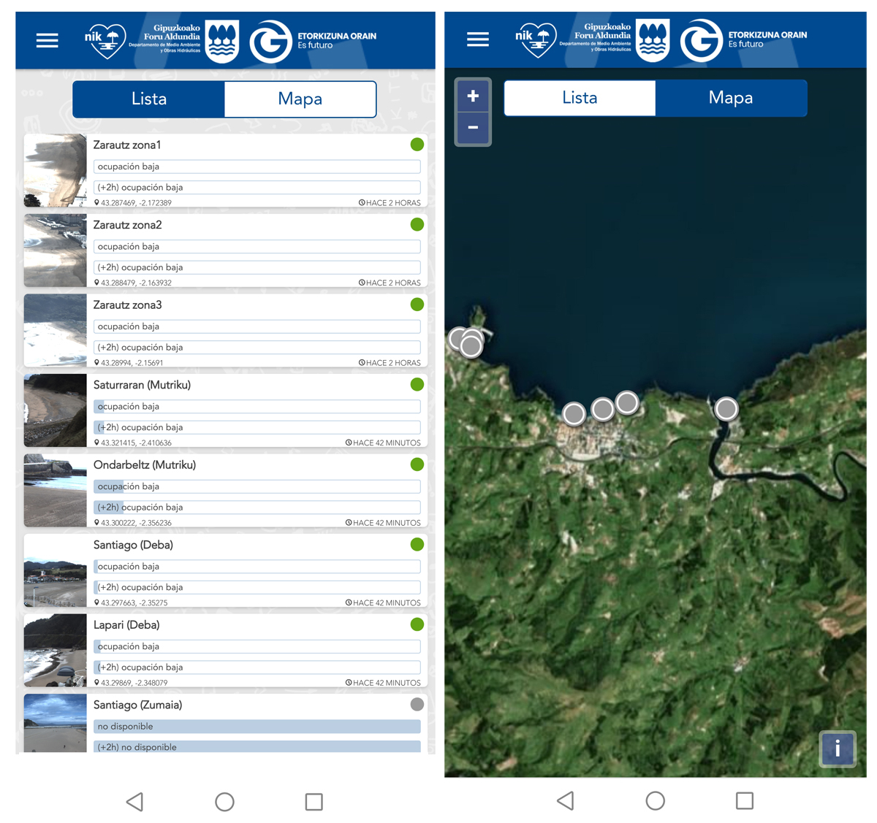Select Lista tab on list screen
The width and height of the screenshot is (877, 823).
[149, 99]
